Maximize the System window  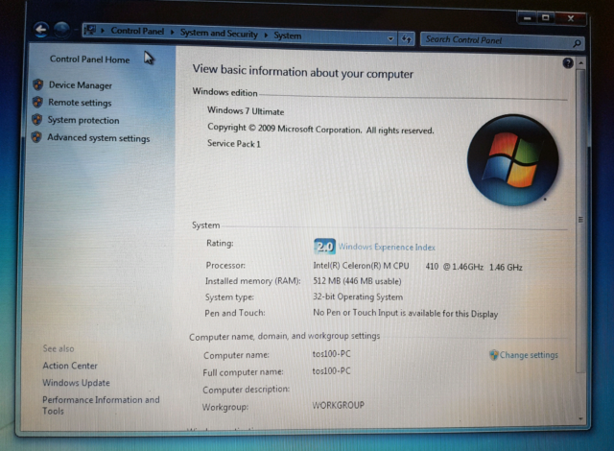(546, 17)
